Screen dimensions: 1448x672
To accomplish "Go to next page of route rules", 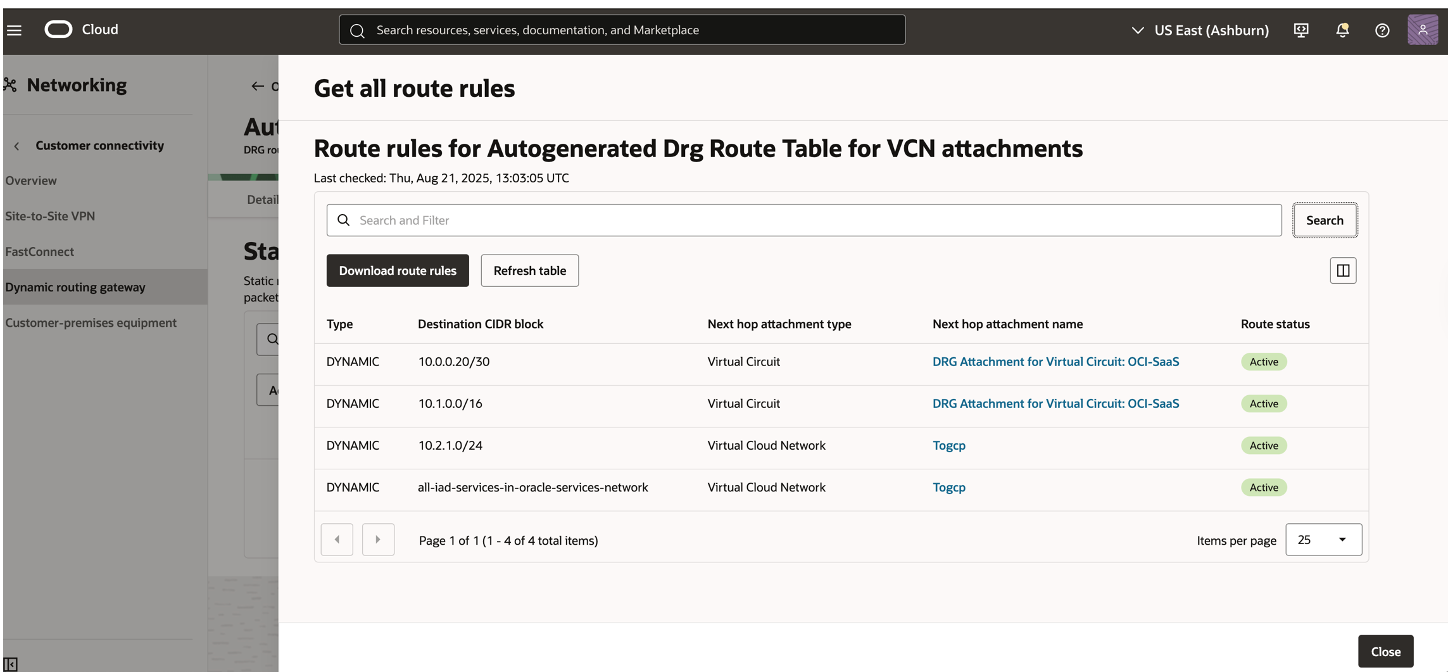I will click(378, 540).
